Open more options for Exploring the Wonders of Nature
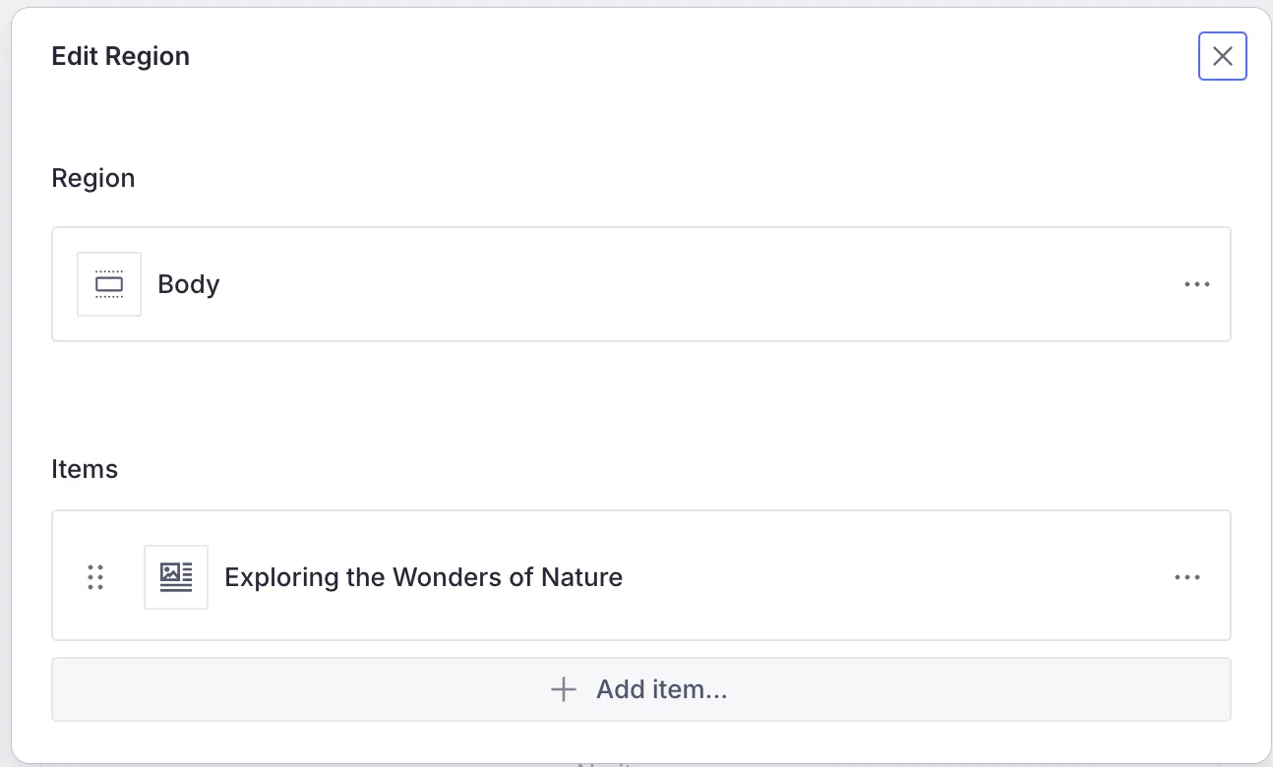This screenshot has width=1273, height=767. pyautogui.click(x=1187, y=577)
